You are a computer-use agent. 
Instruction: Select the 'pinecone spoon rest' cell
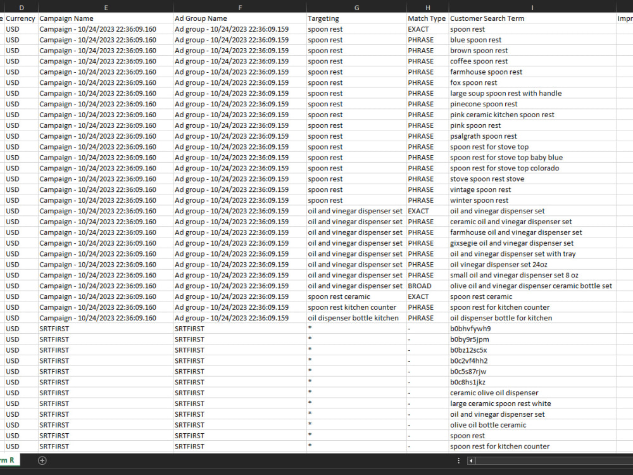click(x=532, y=104)
